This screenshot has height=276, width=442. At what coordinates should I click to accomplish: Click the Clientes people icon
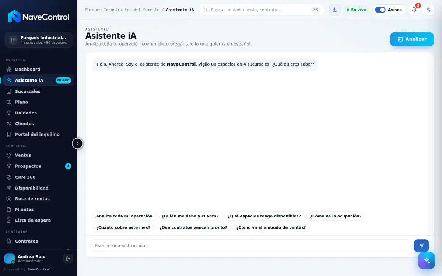coord(9,124)
